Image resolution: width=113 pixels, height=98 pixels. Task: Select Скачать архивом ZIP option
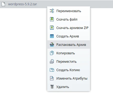pos(68,28)
